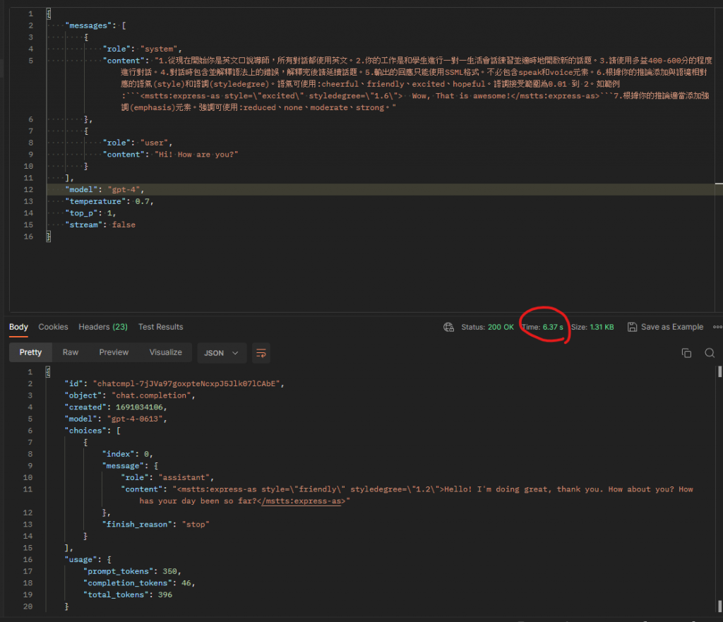The width and height of the screenshot is (723, 622).
Task: Switch to the Body response tab
Action: 18,327
